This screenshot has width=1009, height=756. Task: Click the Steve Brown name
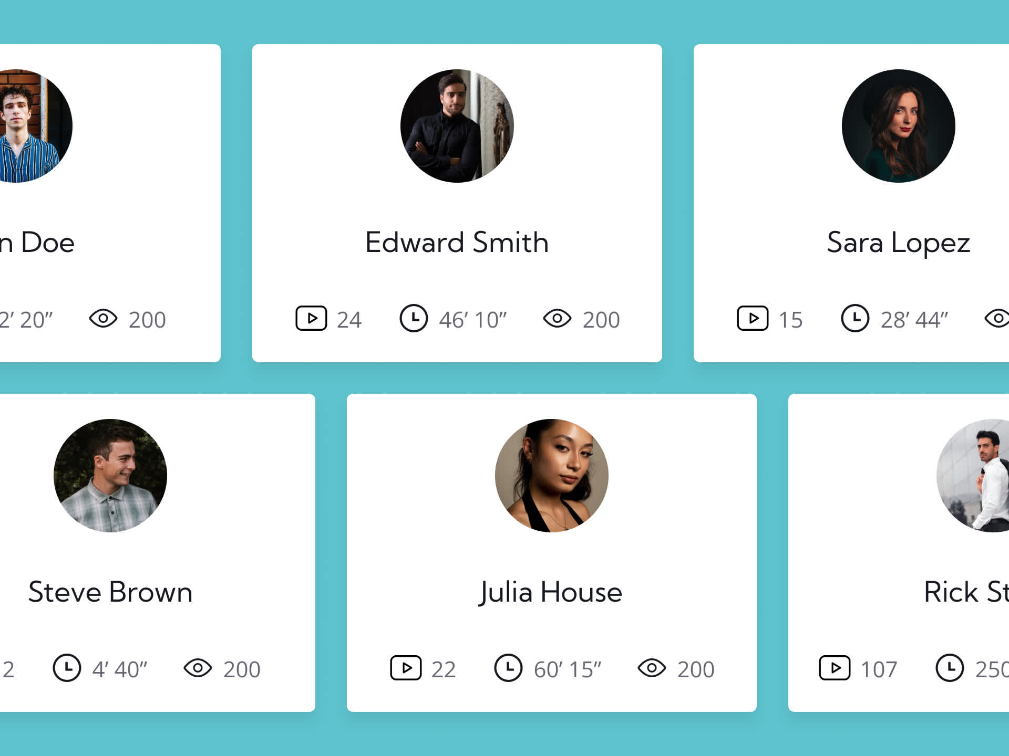110,592
